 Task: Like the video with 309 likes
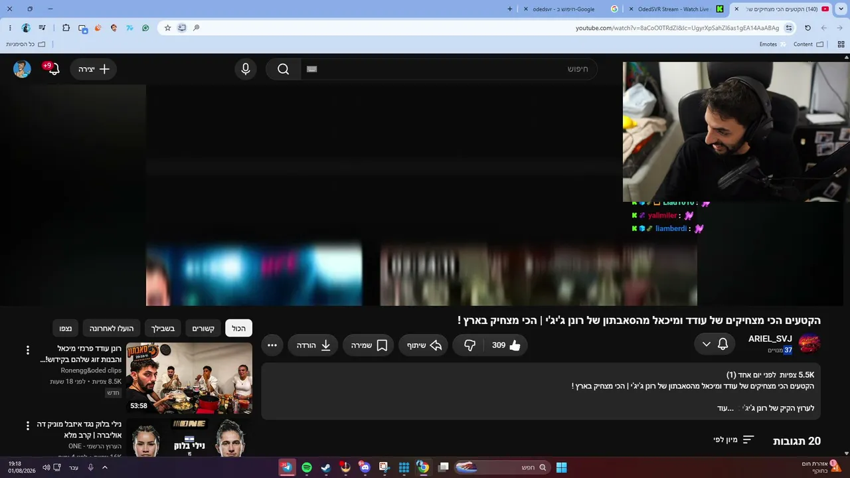tap(507, 345)
